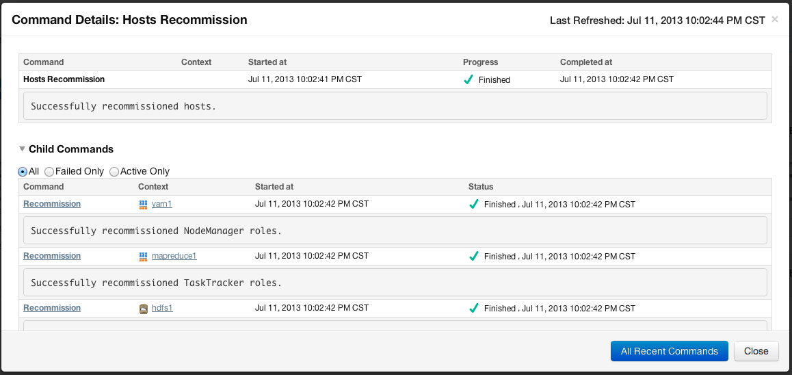Screen dimensions: 792x375
Task: Open Recommission command for yarn1
Action: [52, 204]
